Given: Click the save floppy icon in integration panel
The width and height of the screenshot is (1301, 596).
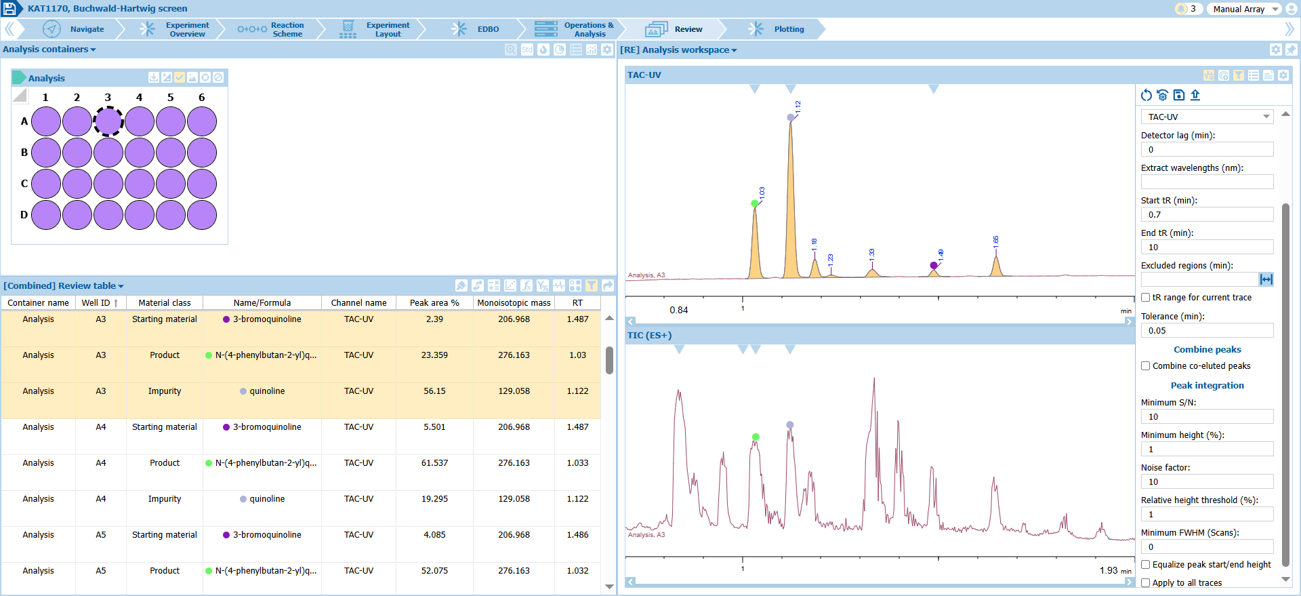Looking at the screenshot, I should coord(1179,96).
